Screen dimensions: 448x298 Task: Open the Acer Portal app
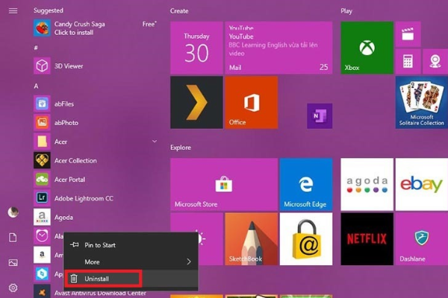[x=95, y=180]
